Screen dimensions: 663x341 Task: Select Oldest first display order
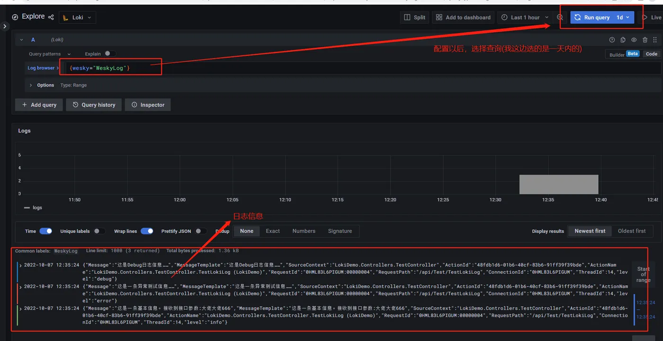[x=632, y=231]
